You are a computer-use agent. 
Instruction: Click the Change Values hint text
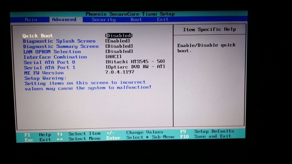click(x=145, y=132)
